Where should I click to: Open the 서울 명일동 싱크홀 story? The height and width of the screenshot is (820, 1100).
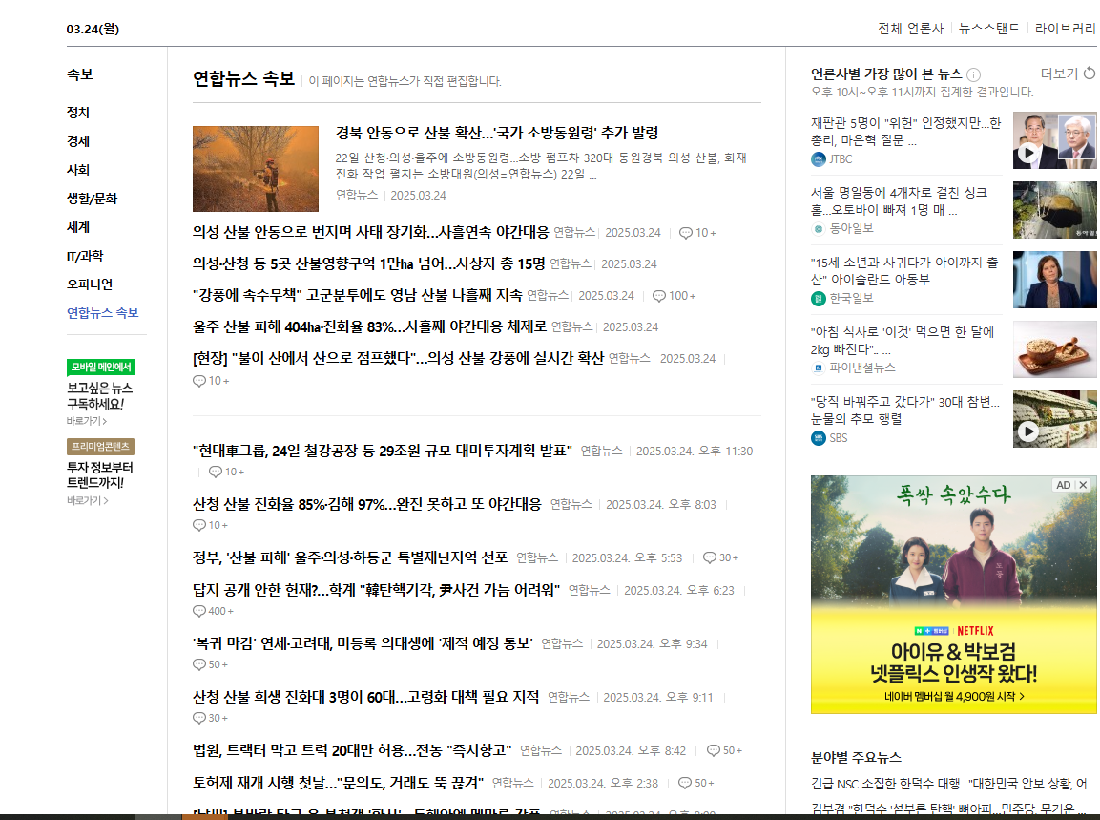[900, 200]
